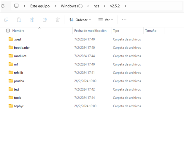Click the Rename toolbar icon
This screenshot has width=184, height=143.
pos(32,20)
